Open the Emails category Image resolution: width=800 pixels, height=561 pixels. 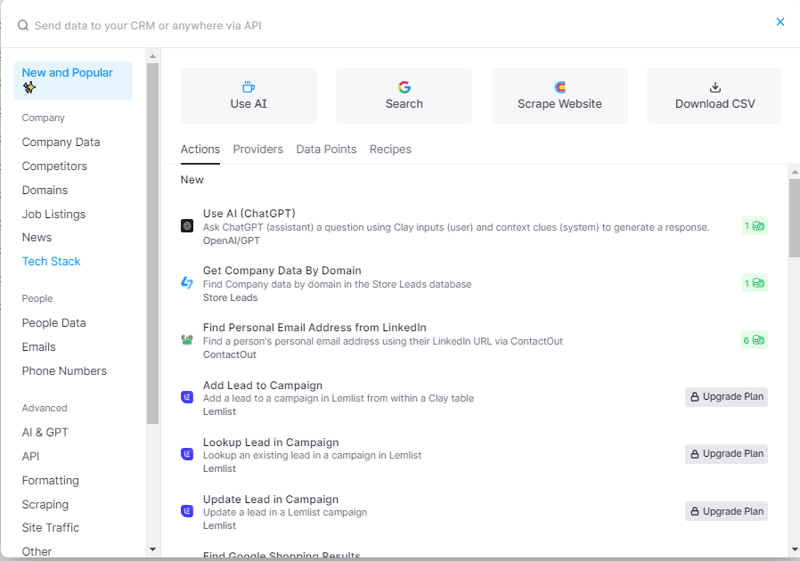click(x=39, y=346)
